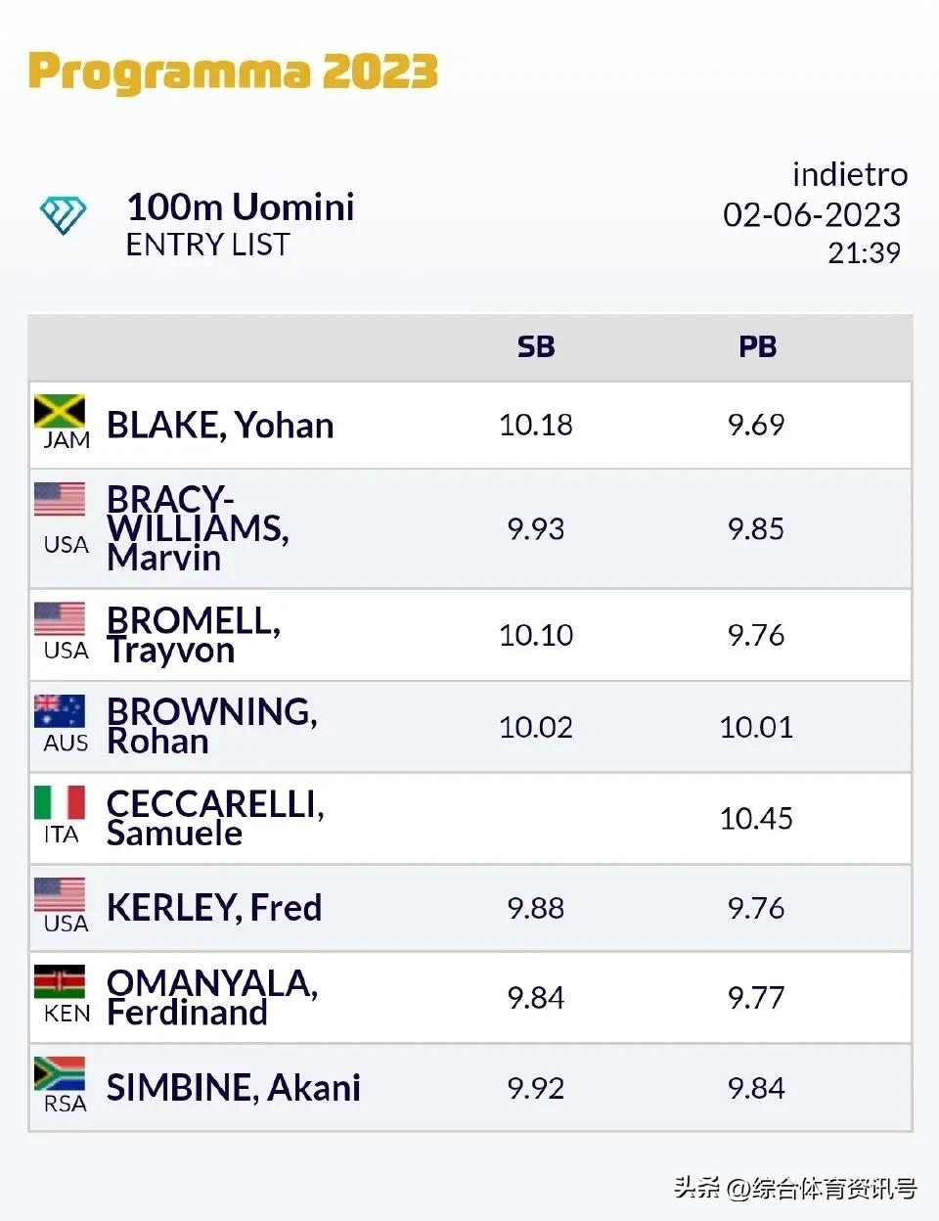
Task: Click the USA flag beside Bromell
Action: pyautogui.click(x=60, y=619)
